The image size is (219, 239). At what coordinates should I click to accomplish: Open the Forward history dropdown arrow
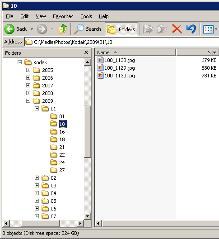pyautogui.click(x=52, y=29)
